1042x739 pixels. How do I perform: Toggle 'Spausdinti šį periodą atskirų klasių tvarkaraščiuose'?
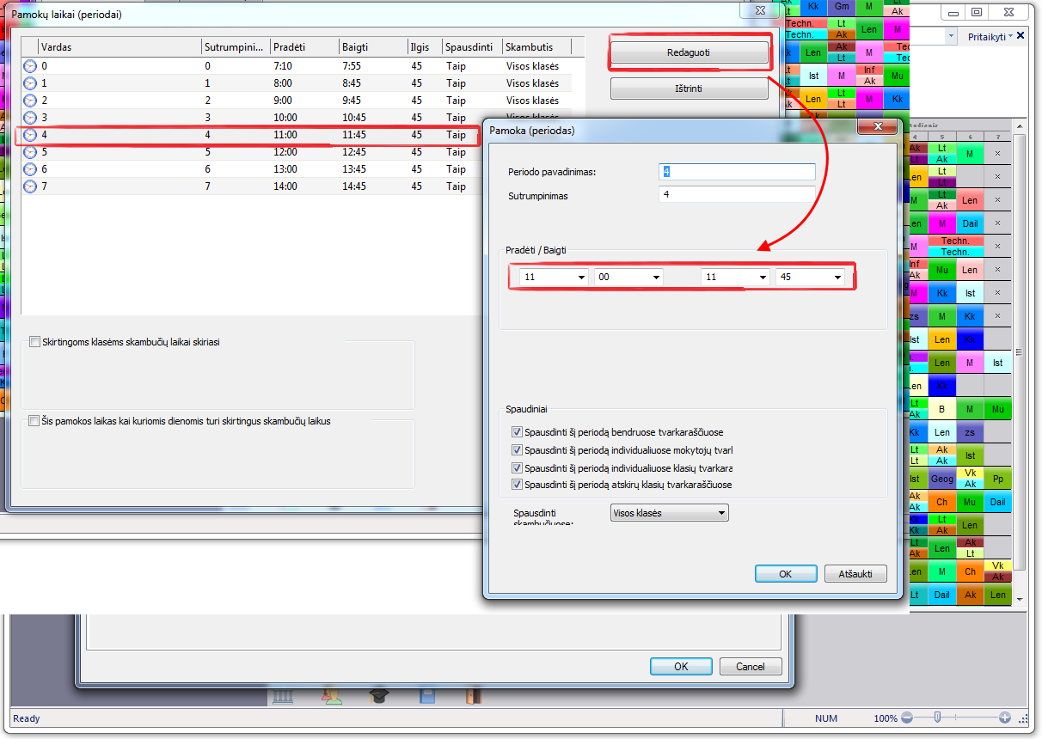[x=517, y=485]
